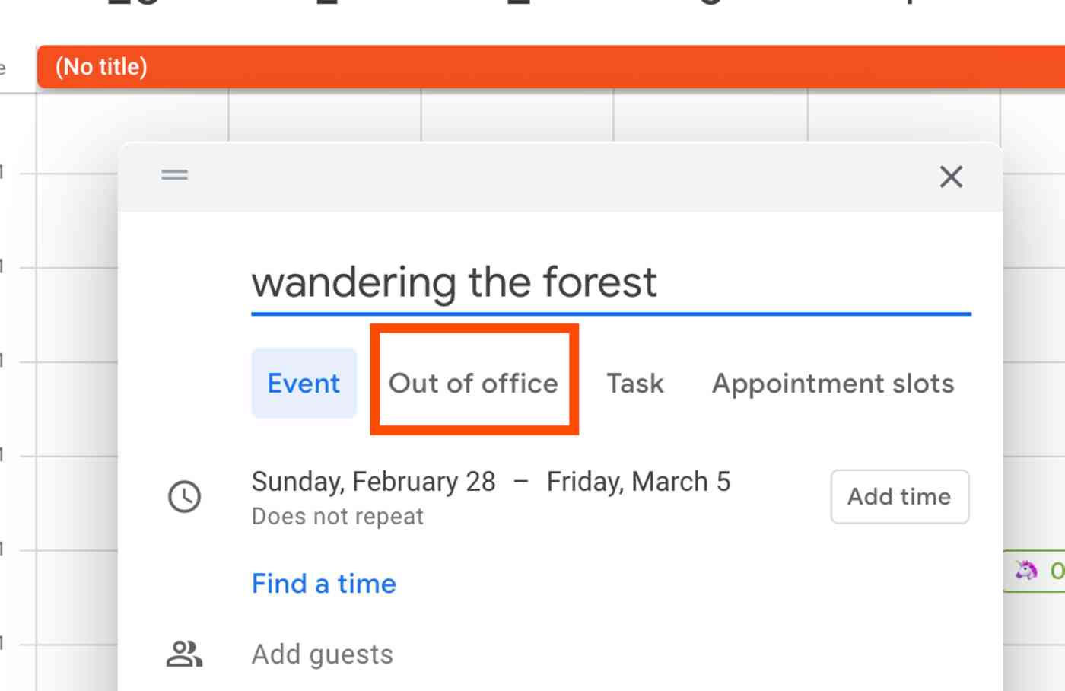Screen dimensions: 1065x691
Task: Click the dialog drag handle at the top
Action: (174, 175)
